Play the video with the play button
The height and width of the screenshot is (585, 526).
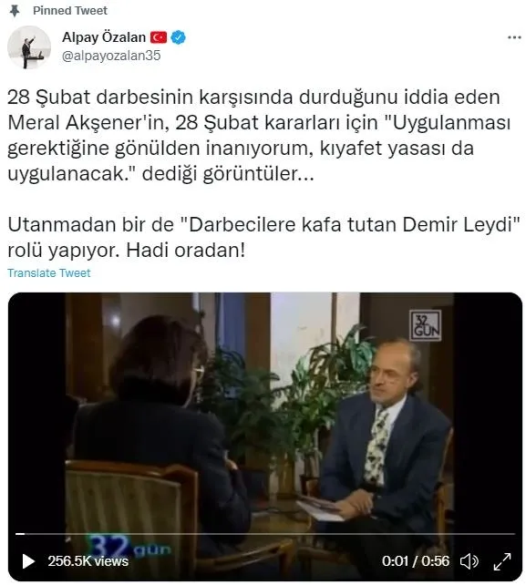point(29,560)
